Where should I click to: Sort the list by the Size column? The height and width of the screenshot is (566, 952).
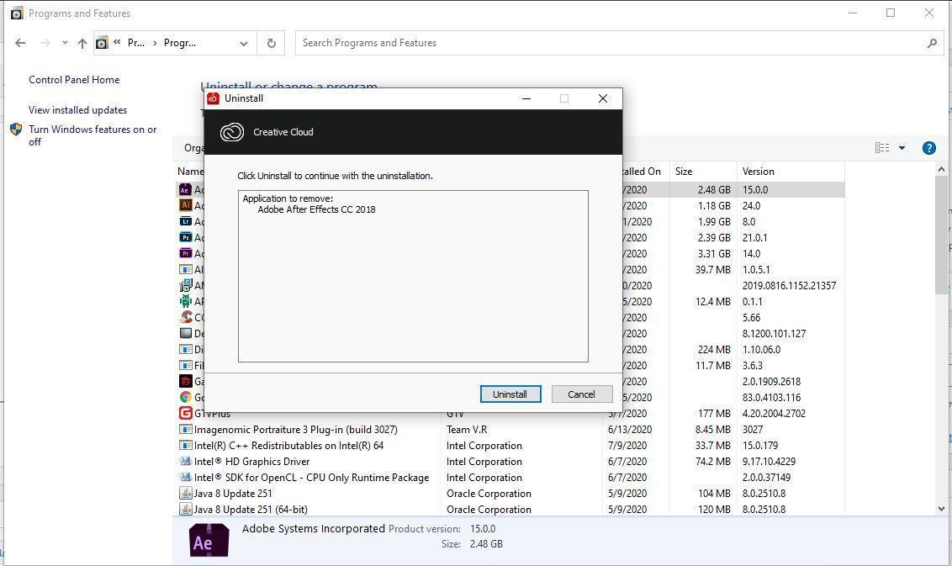coord(684,172)
